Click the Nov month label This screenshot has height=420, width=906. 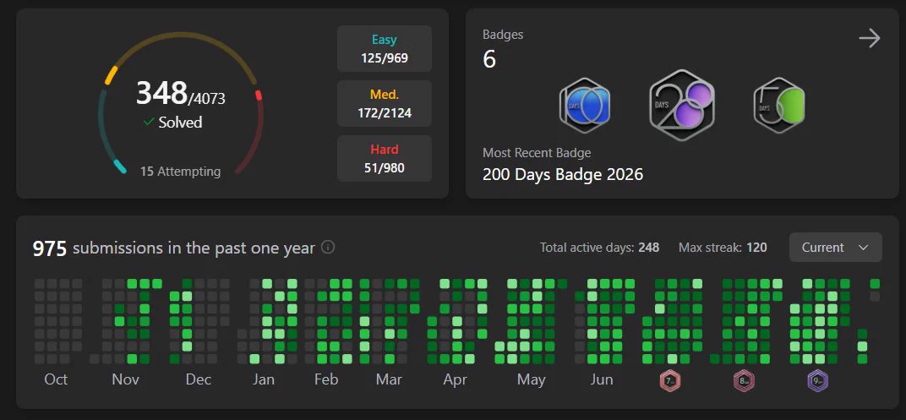(125, 379)
